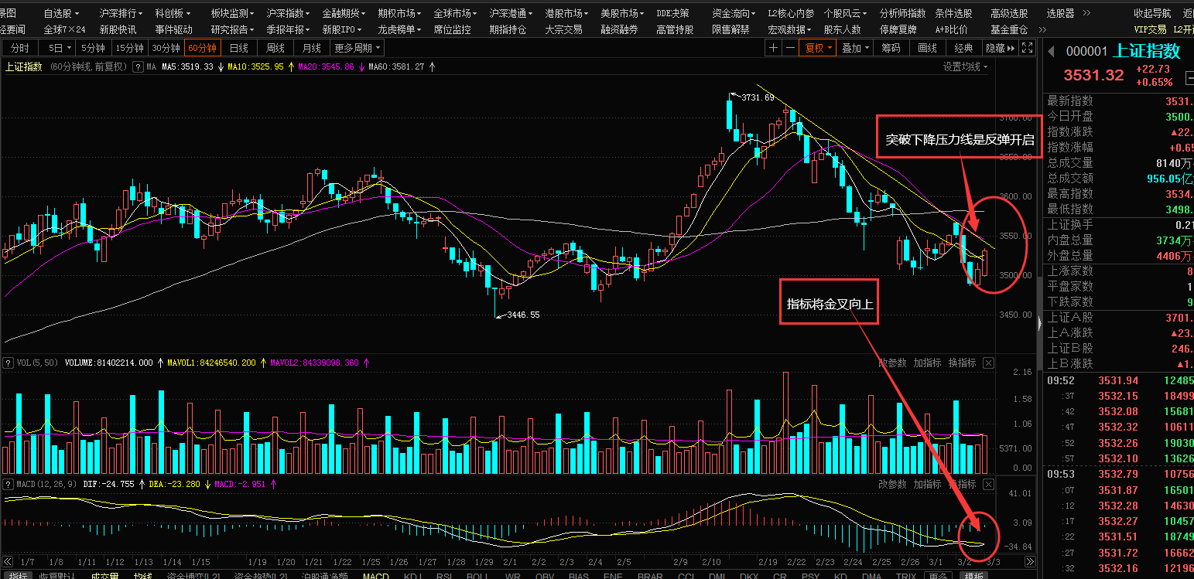This screenshot has width=1194, height=579.
Task: Open 席位监控 section
Action: point(452,29)
